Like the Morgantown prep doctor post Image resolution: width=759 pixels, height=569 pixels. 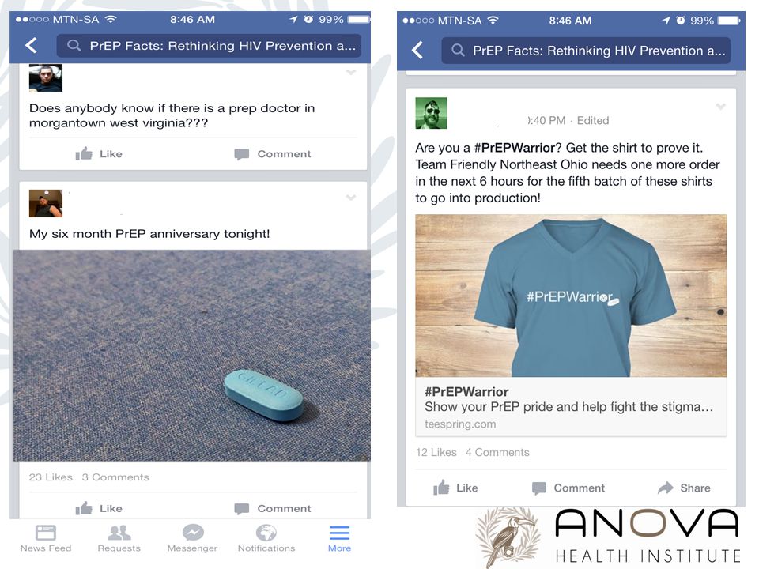click(x=99, y=154)
